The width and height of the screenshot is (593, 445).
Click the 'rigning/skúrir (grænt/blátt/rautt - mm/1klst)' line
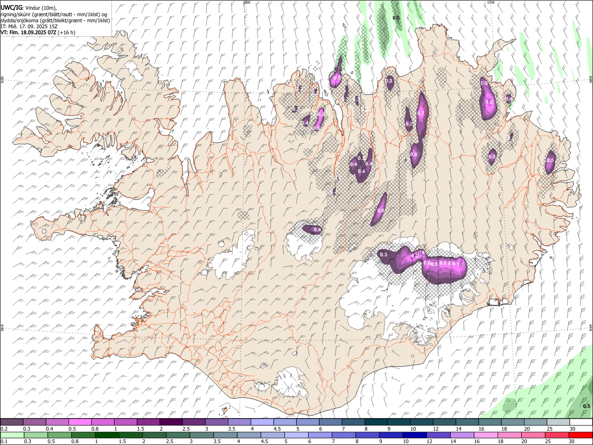pos(54,14)
